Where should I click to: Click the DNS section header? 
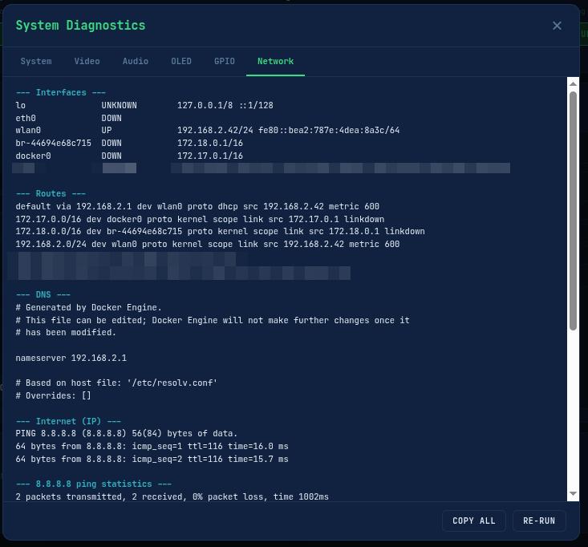click(43, 295)
